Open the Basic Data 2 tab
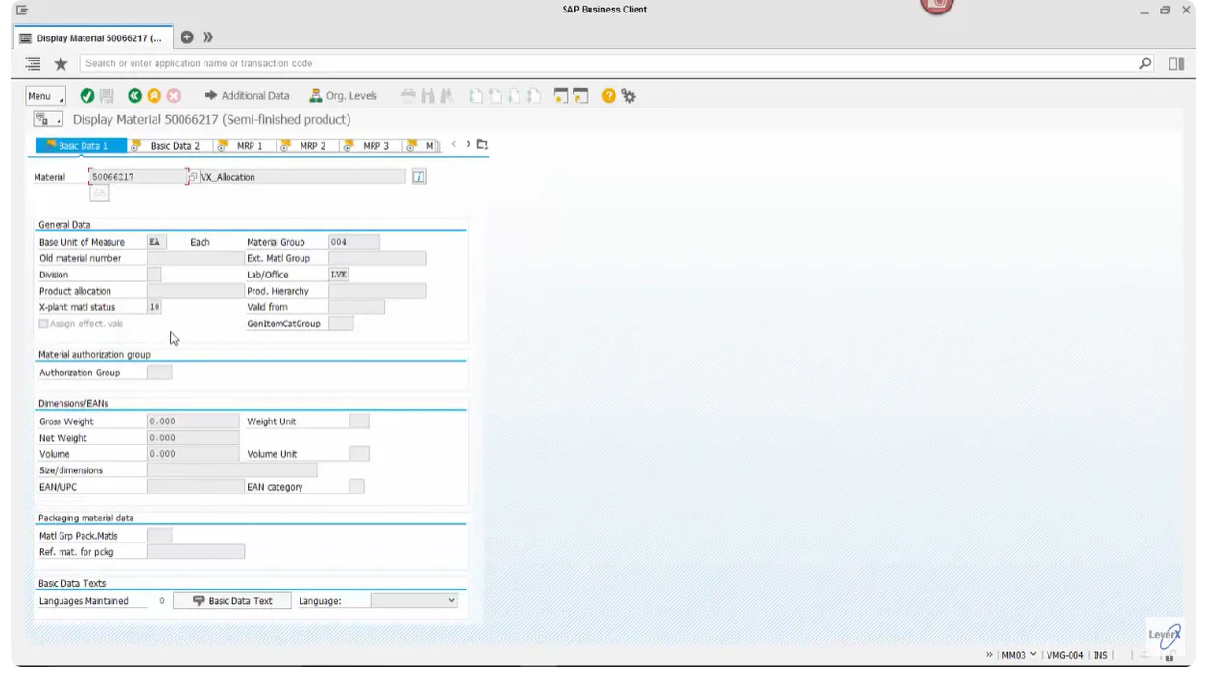 173,147
